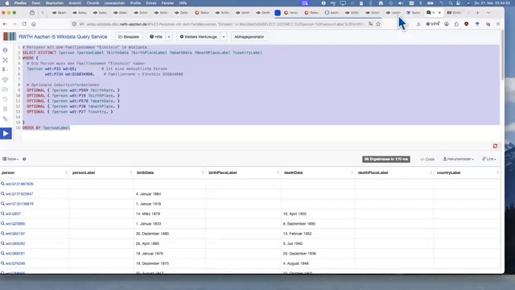Sort by the countryLabel column header
Viewport: 515px width, 290px height.
coord(467,172)
